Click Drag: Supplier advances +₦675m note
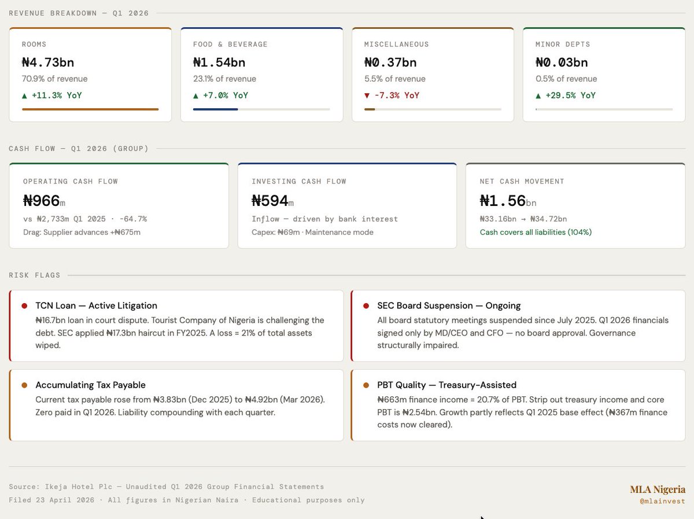Screen dimensions: 694x519 click(82, 232)
